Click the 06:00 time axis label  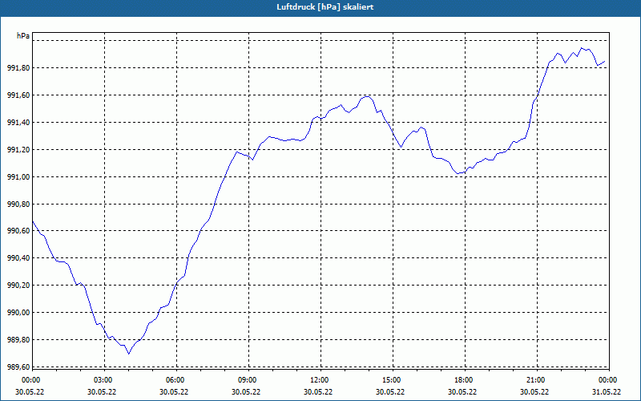pyautogui.click(x=176, y=380)
